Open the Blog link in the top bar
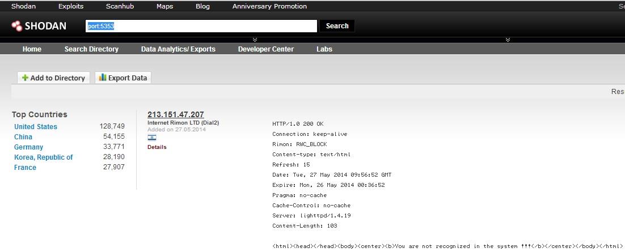 [202, 6]
